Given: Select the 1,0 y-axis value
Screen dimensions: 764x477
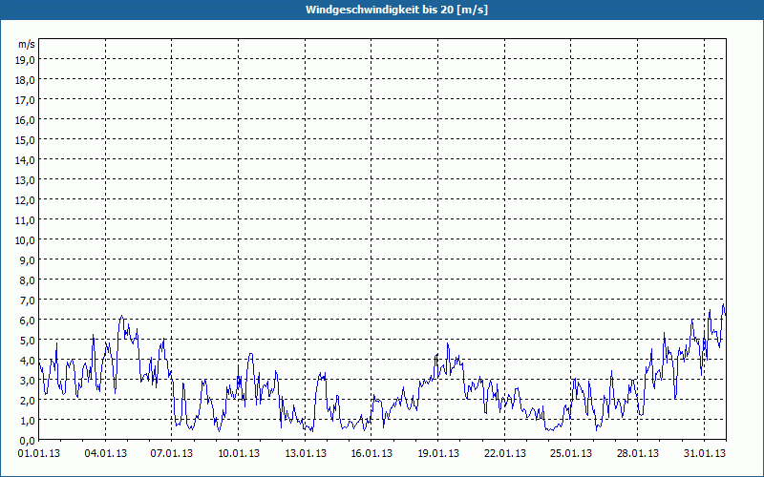Looking at the screenshot, I should (x=29, y=421).
